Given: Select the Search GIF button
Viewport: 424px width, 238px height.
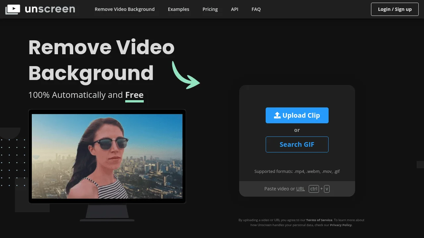Looking at the screenshot, I should (x=297, y=144).
